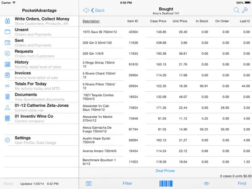Tap the Invoices icon
Screen dimensions: 252x189
(7, 75)
